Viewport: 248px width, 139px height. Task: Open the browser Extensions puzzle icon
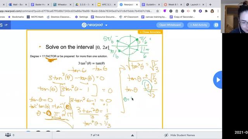click(206, 11)
